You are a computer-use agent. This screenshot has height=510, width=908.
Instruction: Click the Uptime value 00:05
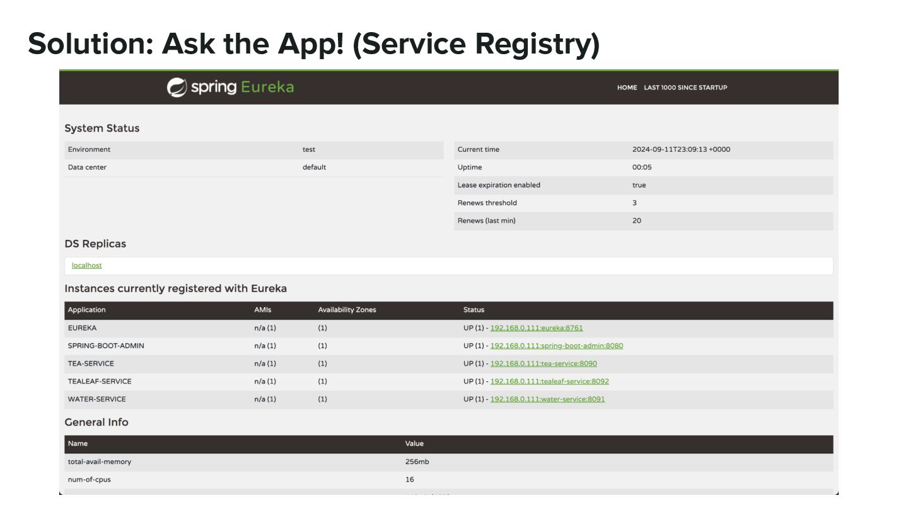click(x=642, y=167)
